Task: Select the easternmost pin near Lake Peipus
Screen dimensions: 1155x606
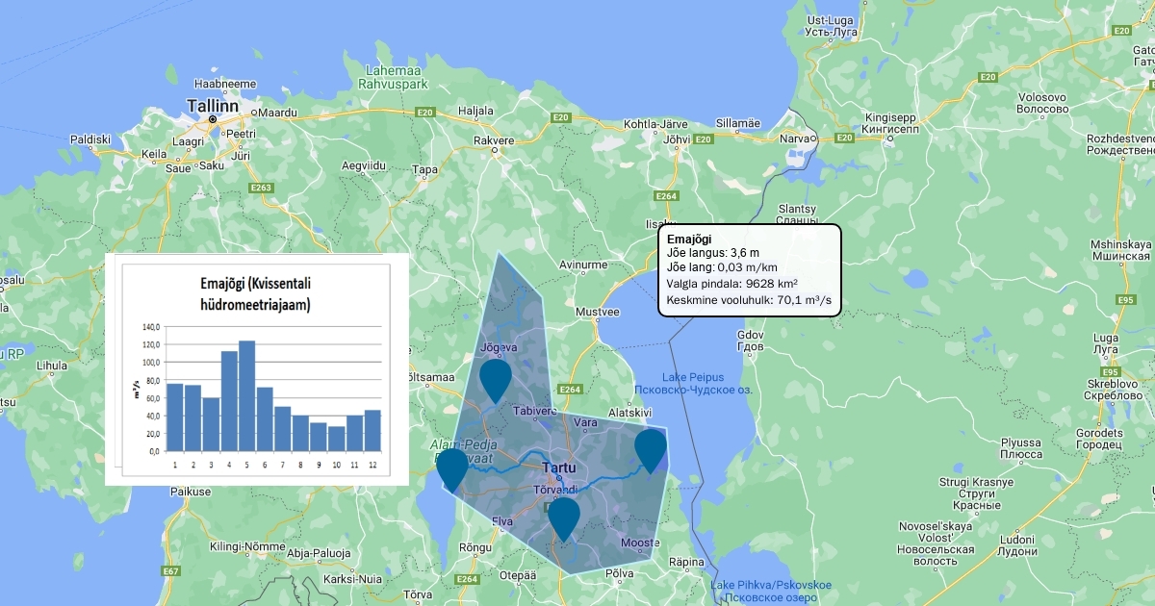Action: [x=651, y=448]
